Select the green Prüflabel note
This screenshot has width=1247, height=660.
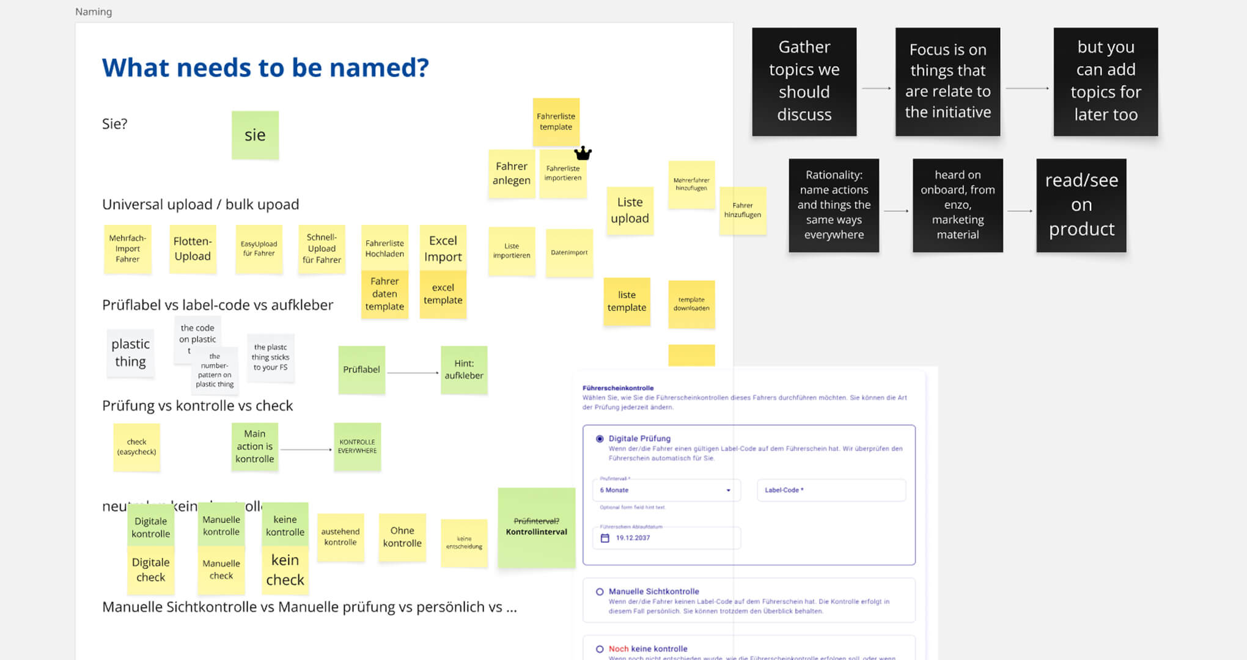(x=362, y=370)
